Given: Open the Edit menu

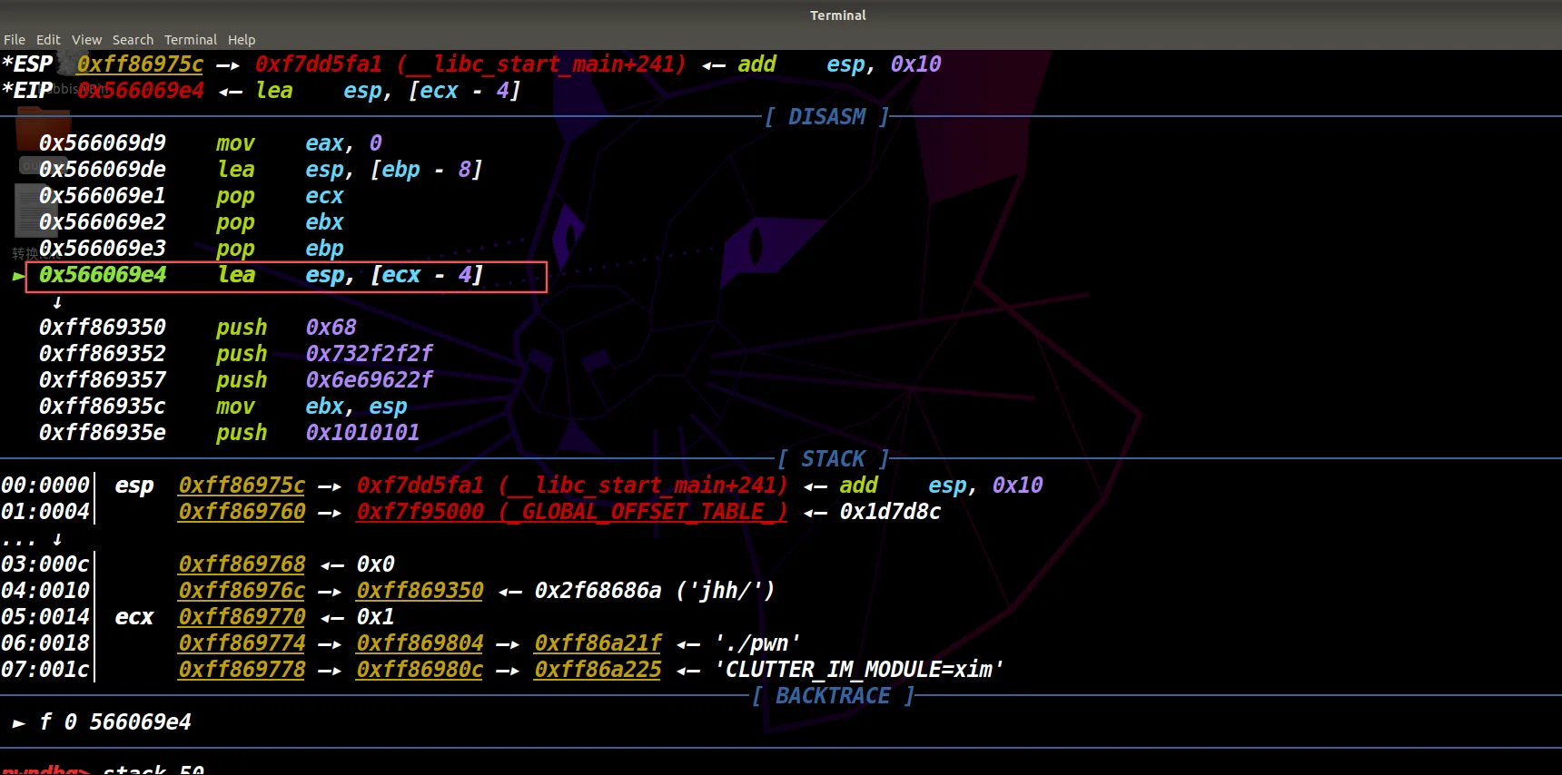Looking at the screenshot, I should (x=48, y=40).
